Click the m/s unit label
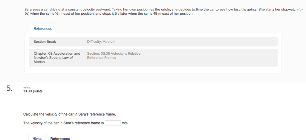The width and height of the screenshot is (306, 140). (125, 123)
